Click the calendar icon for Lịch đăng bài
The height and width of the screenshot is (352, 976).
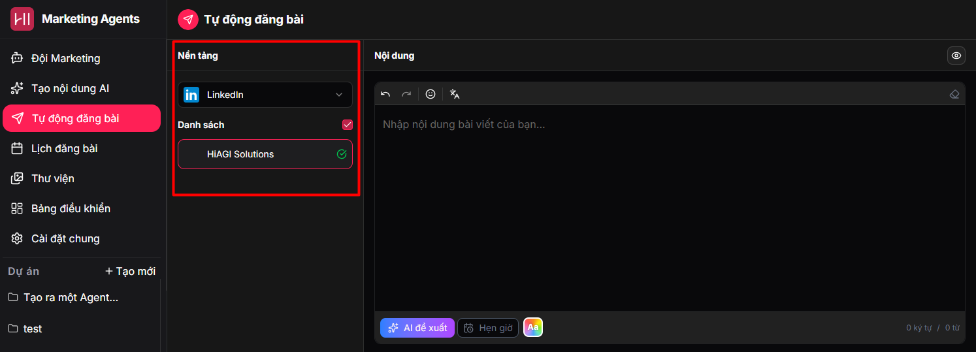(x=18, y=148)
